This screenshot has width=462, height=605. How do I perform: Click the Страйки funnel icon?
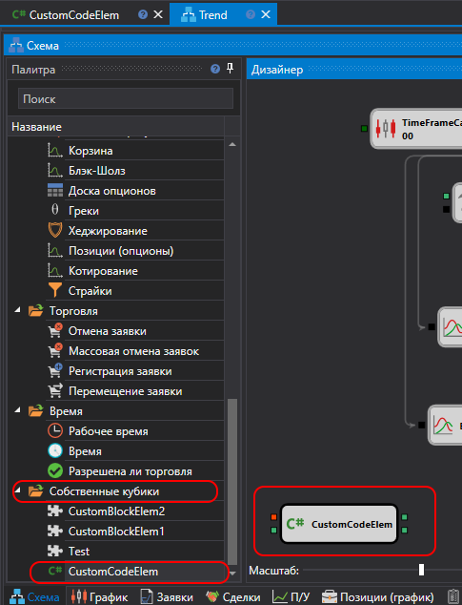coord(55,290)
